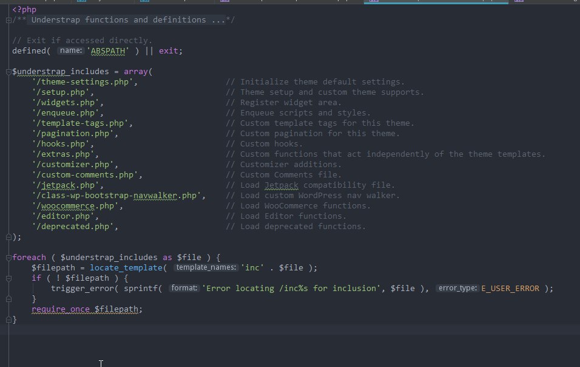The height and width of the screenshot is (367, 580).
Task: Click the '/editor.php' string
Action: [x=63, y=216]
